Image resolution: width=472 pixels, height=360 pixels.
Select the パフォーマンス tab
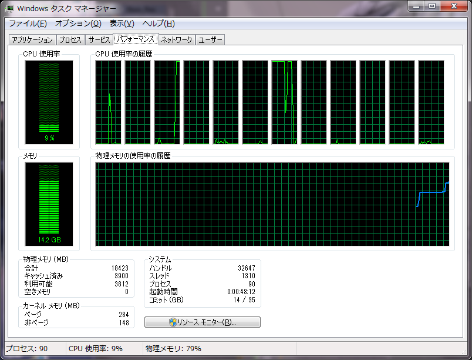tap(136, 39)
